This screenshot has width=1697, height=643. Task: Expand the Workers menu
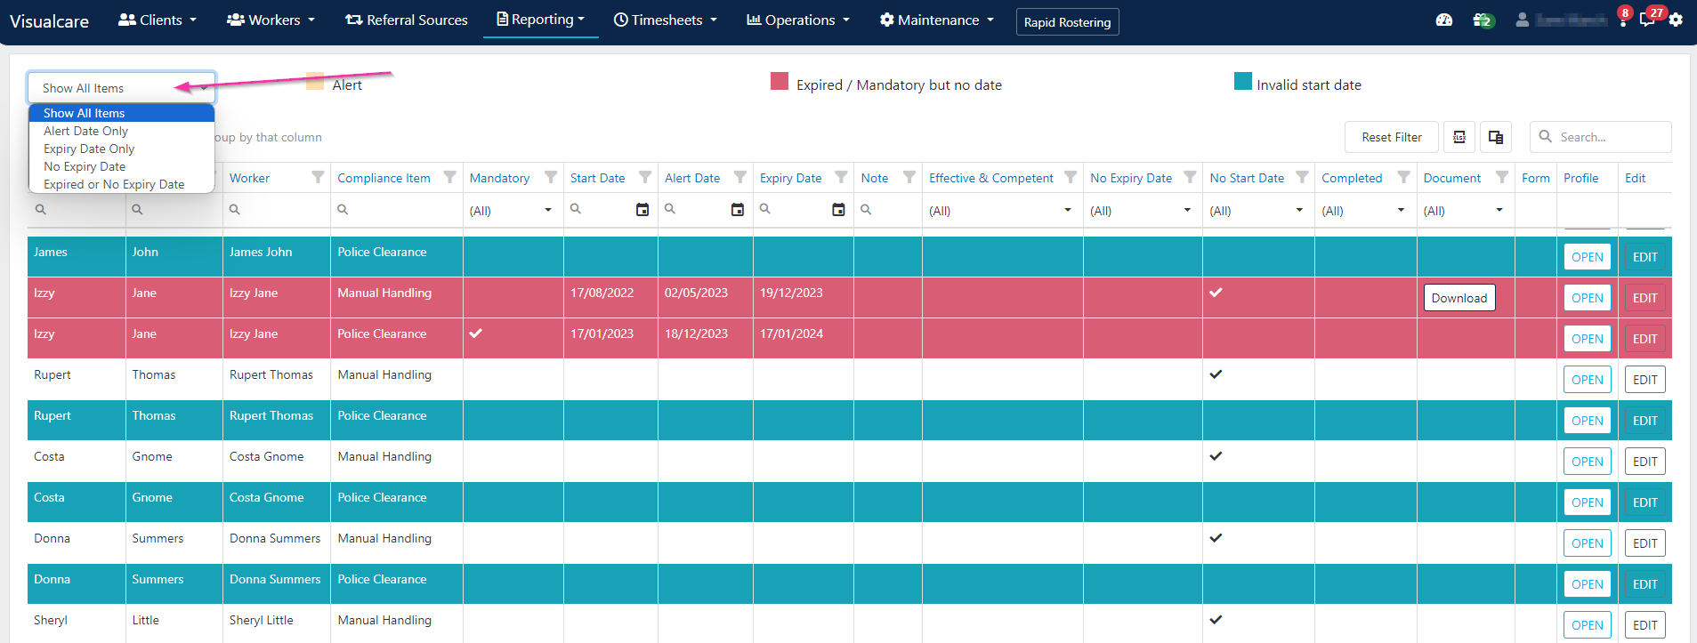(x=271, y=20)
